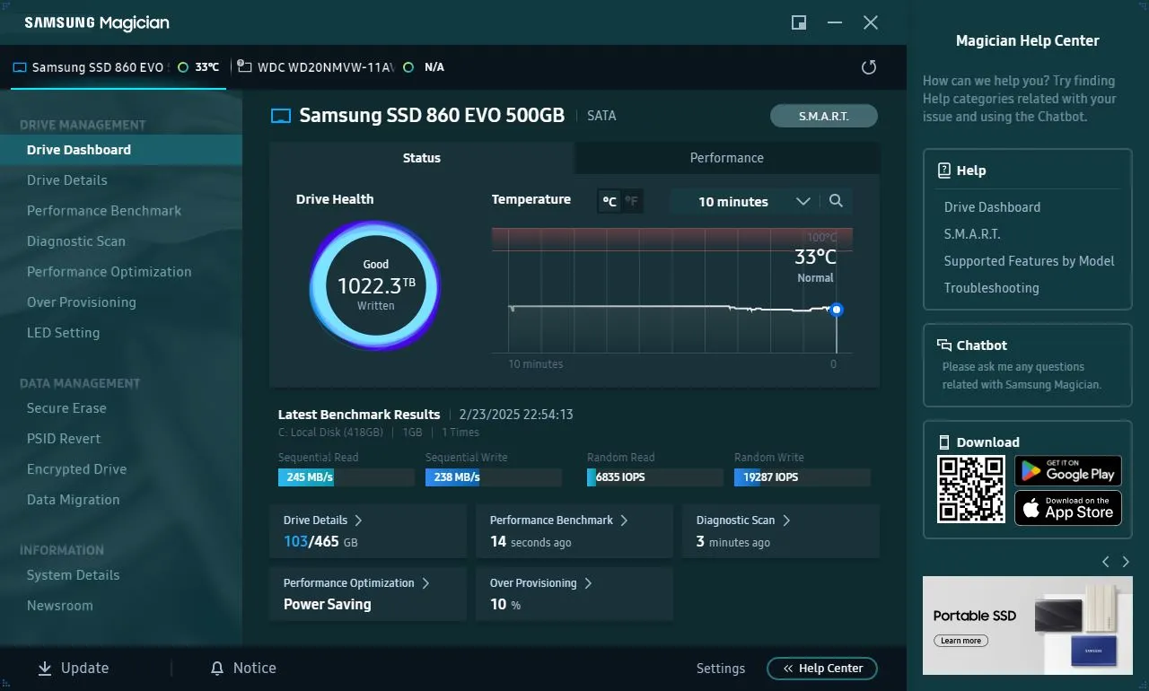Open Settings in the bottom bar
The image size is (1149, 691).
click(x=721, y=669)
